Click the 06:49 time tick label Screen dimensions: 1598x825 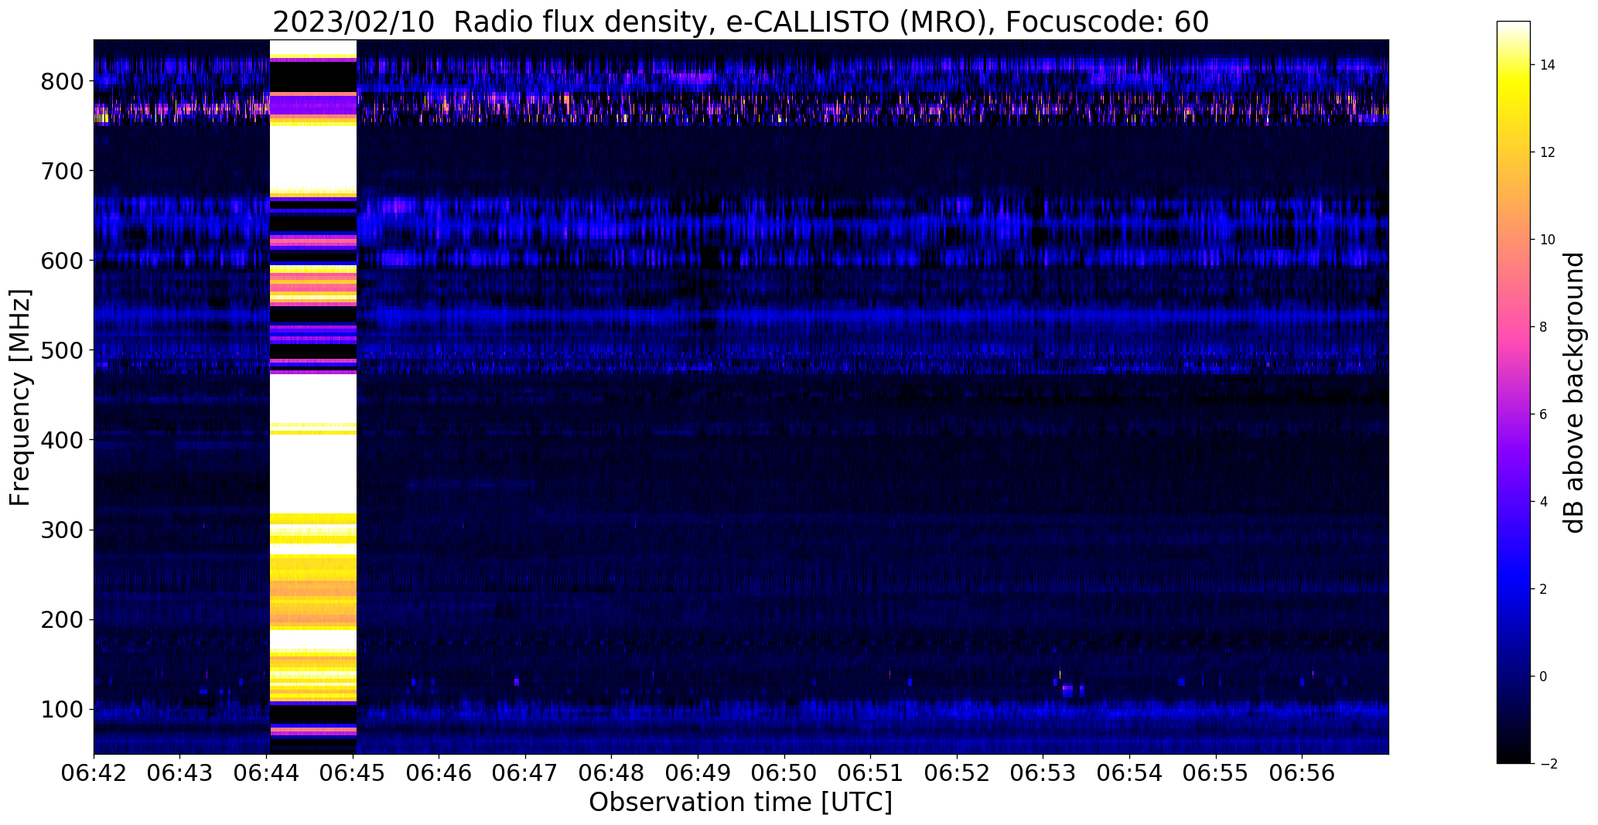coord(698,773)
